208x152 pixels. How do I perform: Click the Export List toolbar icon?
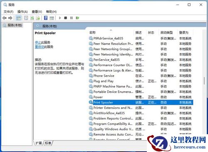(x=38, y=18)
